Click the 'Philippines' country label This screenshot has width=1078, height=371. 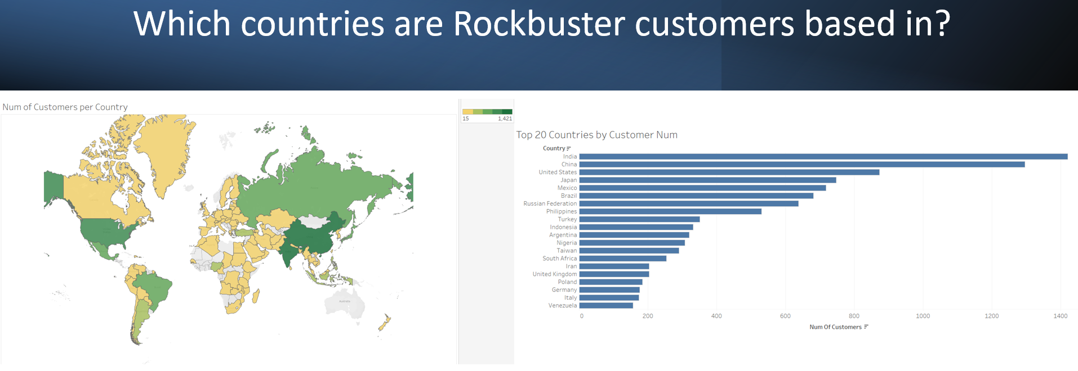[x=562, y=212]
